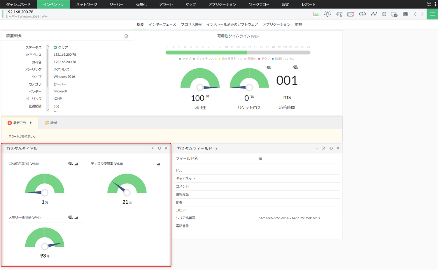Viewport: 438px width, 270px height.
Task: Open threshold config for CPU使用率 dial
Action: [70, 164]
